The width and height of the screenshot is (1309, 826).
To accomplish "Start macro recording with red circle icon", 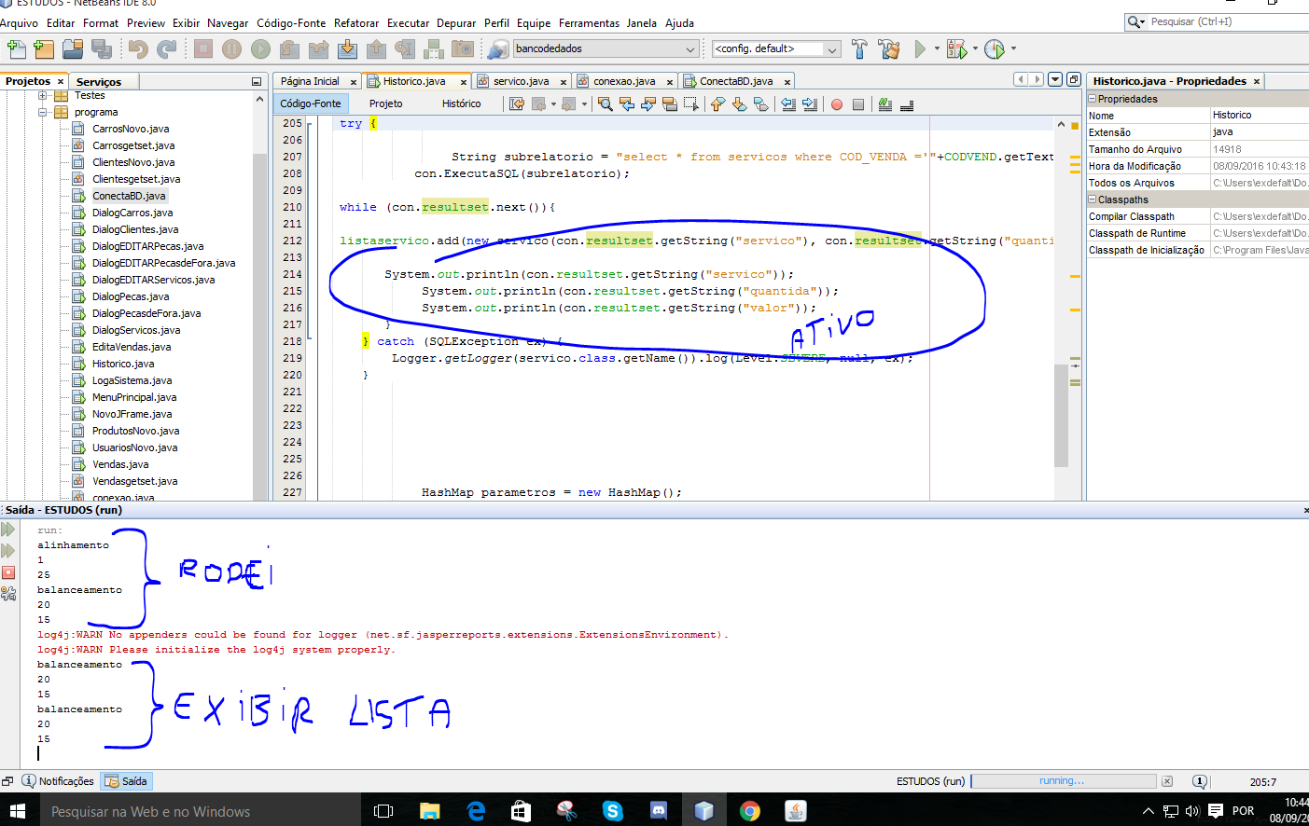I will coord(837,104).
